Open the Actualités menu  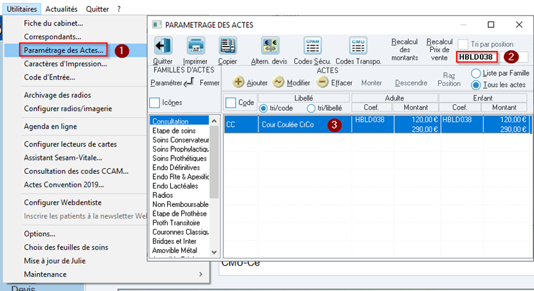click(x=61, y=9)
